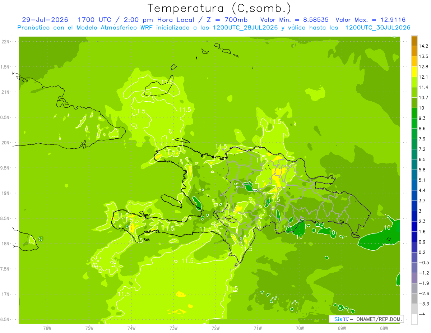Viewport: 431px width, 333px height.
Task: Pick the dark blue swatch between 1.6 and 2.3
Action: (414, 226)
